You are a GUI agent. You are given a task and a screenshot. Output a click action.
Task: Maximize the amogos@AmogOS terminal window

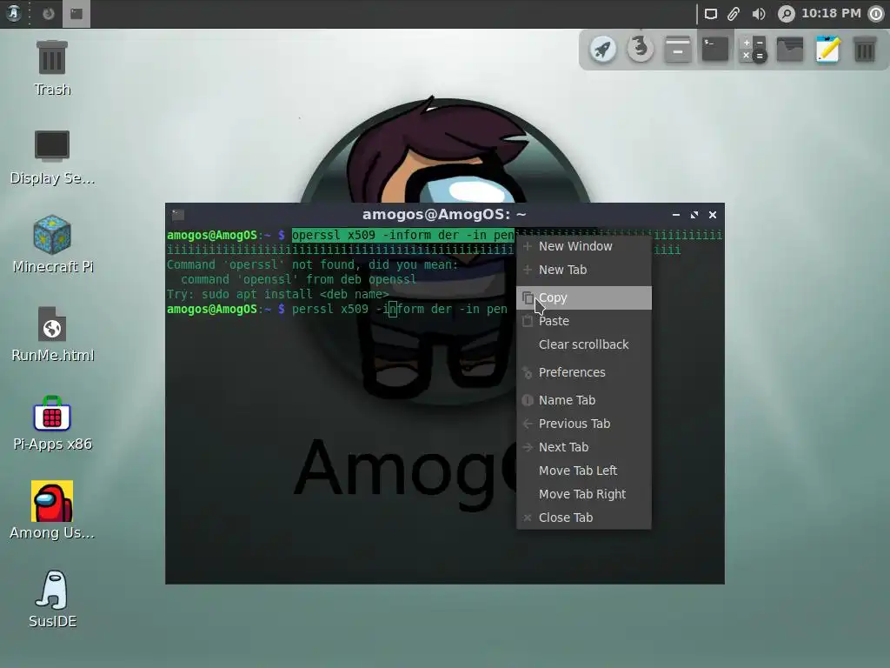point(694,215)
